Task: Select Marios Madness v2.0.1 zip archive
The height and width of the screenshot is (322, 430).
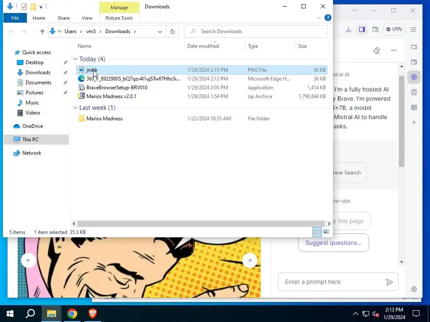Action: point(202,96)
